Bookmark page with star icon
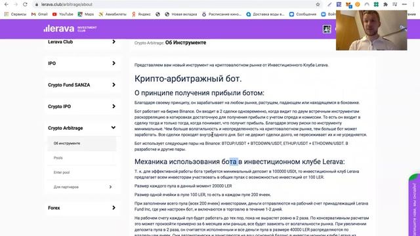420x236 pixels. pos(318,5)
